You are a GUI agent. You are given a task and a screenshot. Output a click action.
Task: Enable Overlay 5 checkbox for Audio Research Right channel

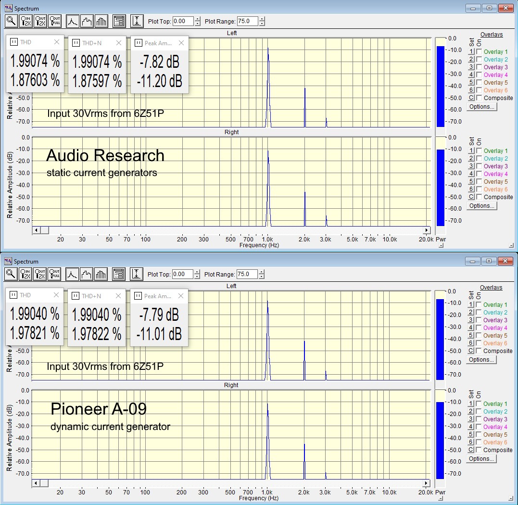[479, 182]
